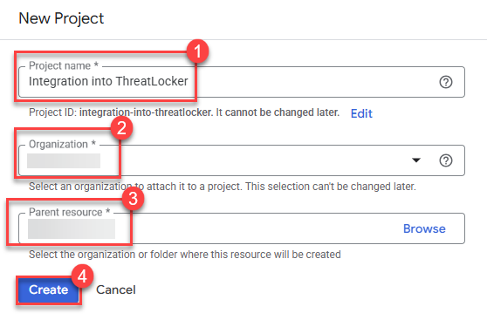
Task: Click the 'Select an organization' helper text
Action: (222, 187)
